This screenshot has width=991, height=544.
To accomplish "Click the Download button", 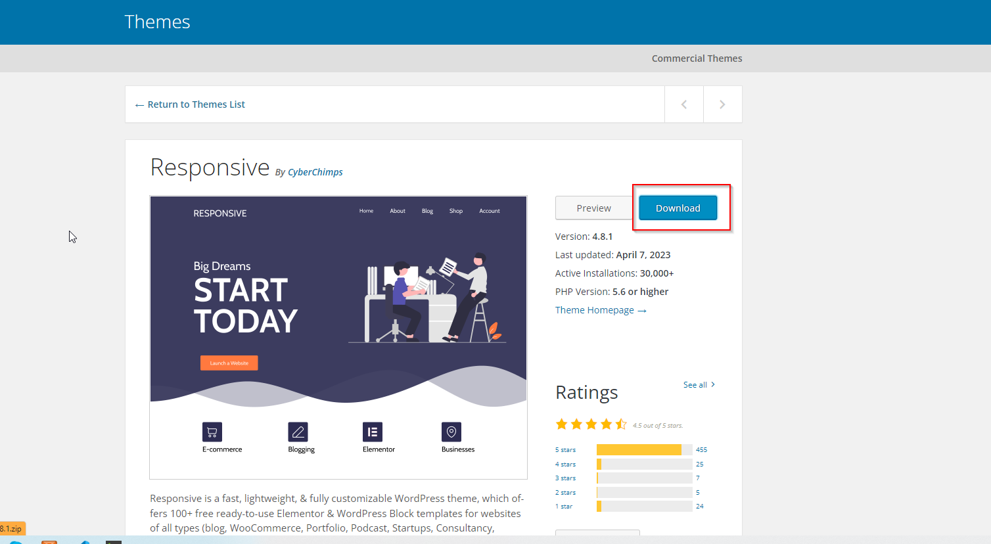I will pos(678,208).
